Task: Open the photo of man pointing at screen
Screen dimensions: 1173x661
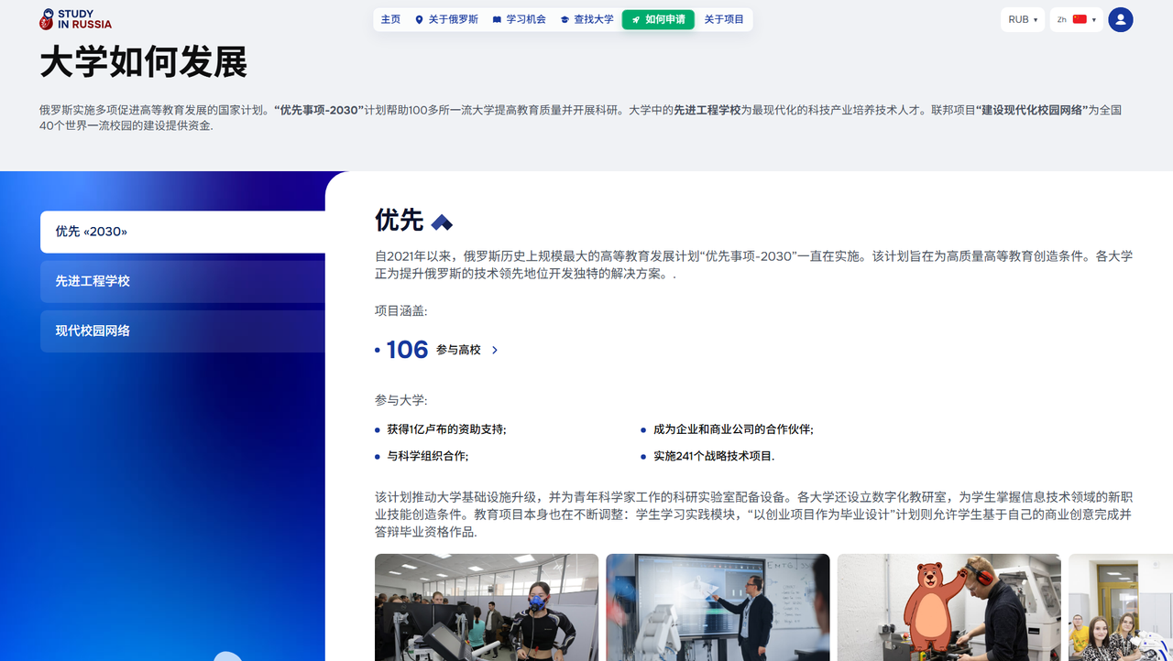Action: (718, 607)
